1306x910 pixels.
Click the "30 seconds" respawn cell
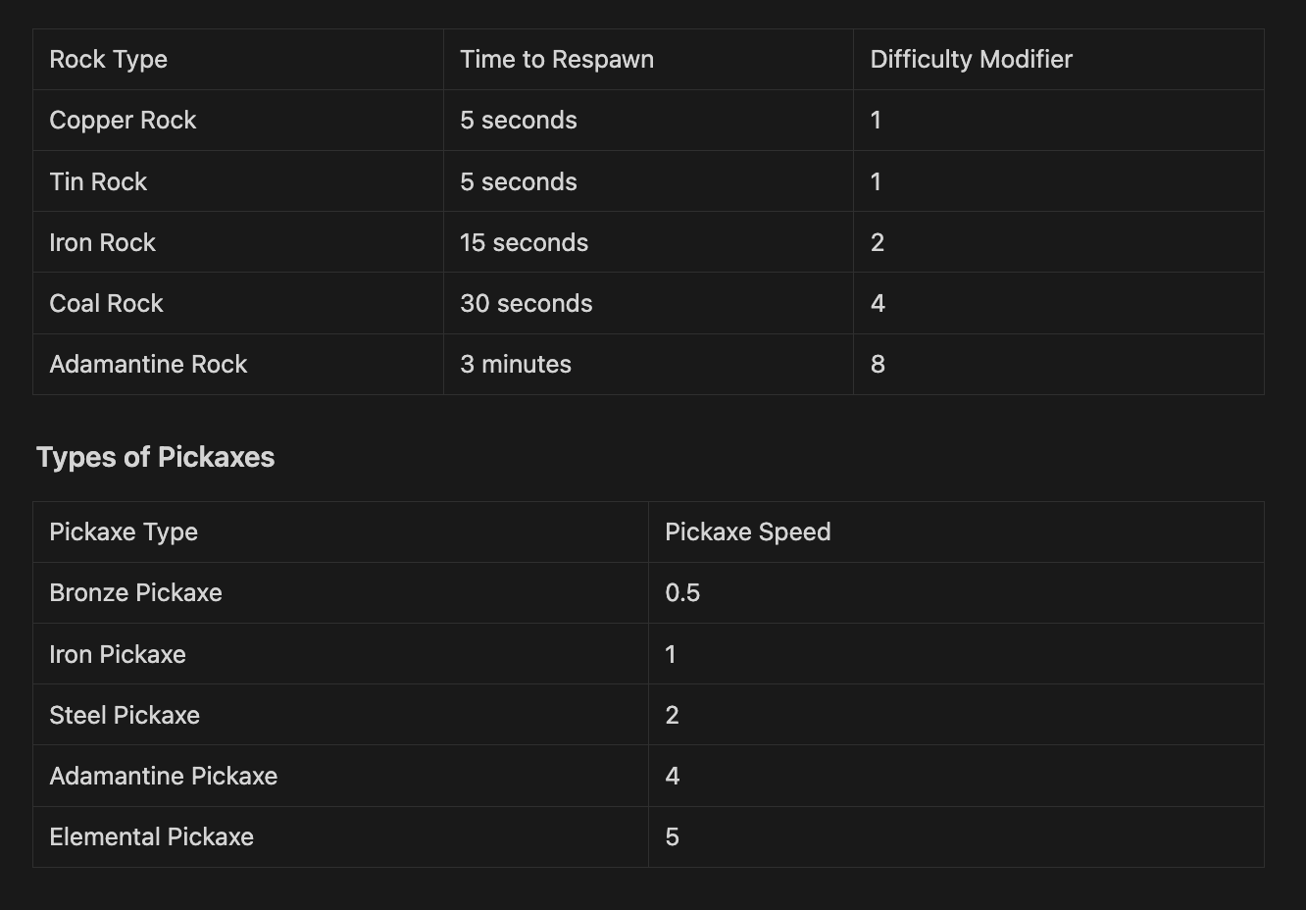pyautogui.click(x=526, y=304)
